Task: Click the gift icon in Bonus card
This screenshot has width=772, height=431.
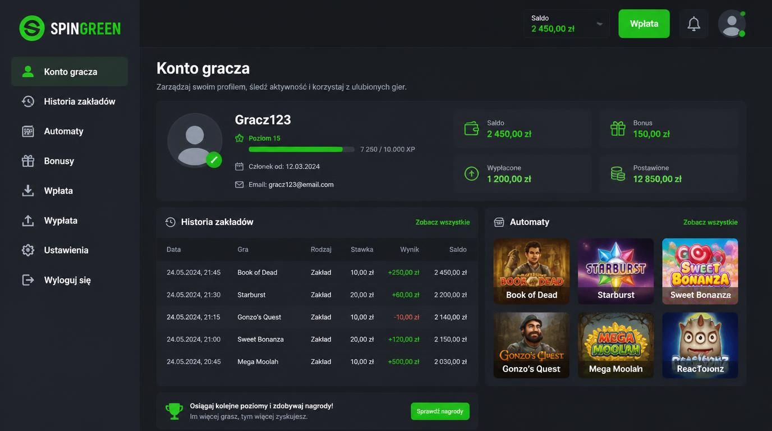Action: tap(618, 129)
